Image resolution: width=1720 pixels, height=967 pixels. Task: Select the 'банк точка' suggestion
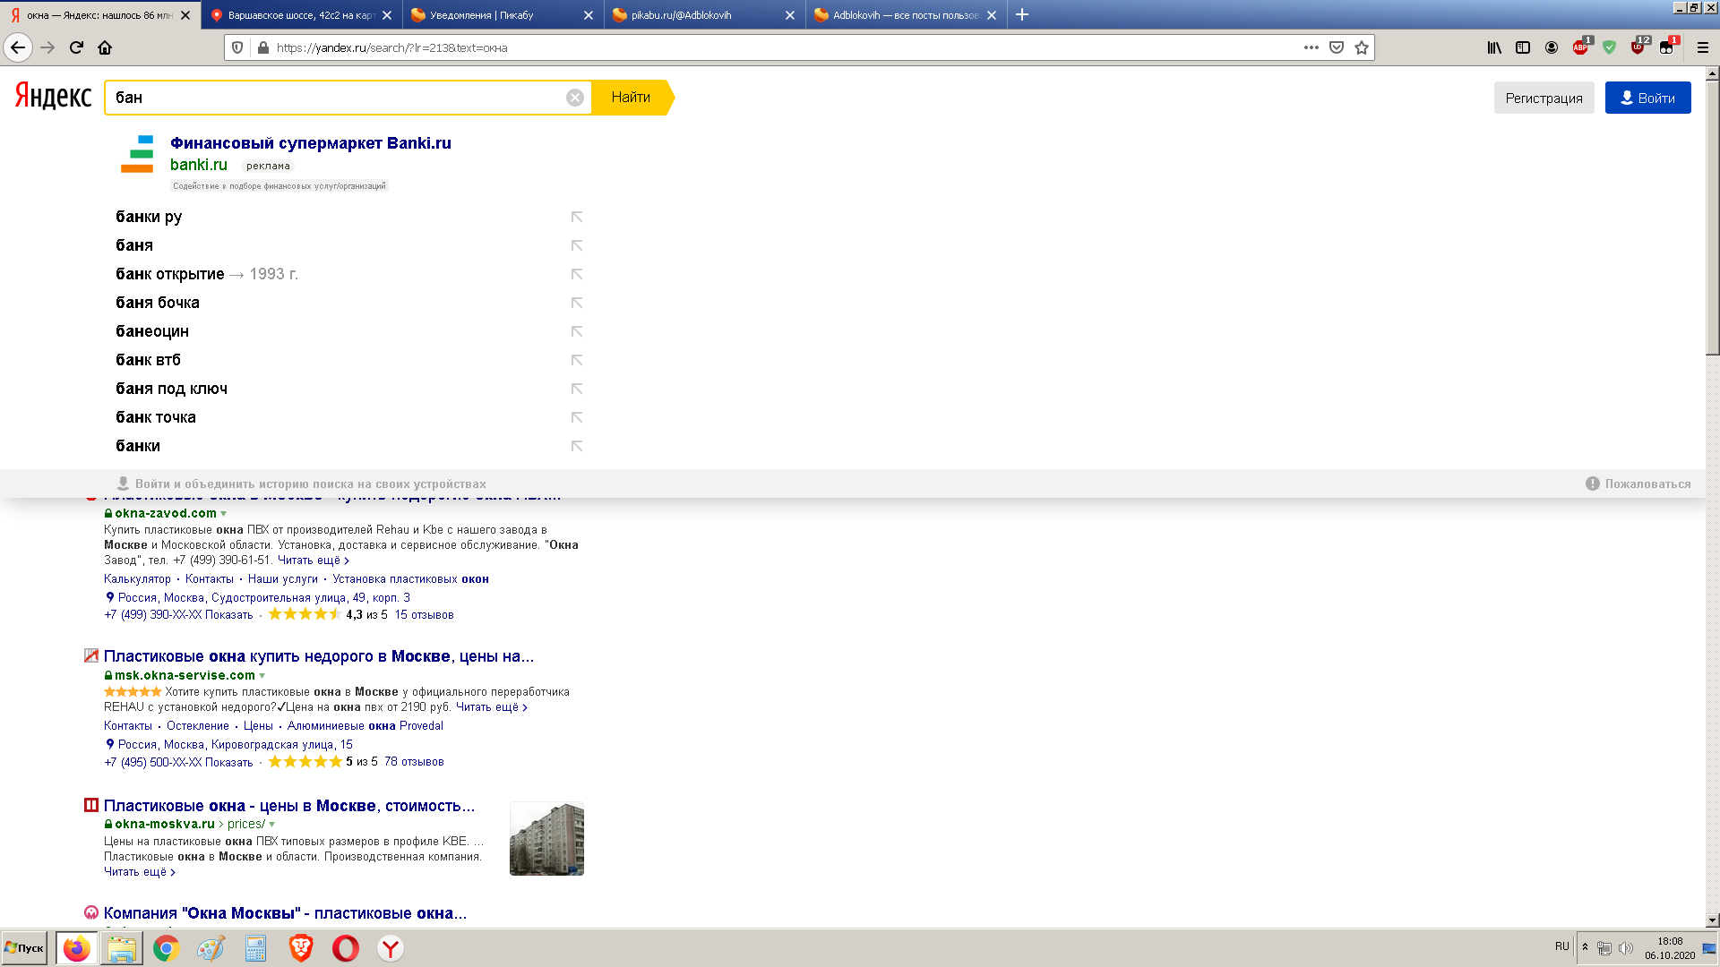coord(156,417)
